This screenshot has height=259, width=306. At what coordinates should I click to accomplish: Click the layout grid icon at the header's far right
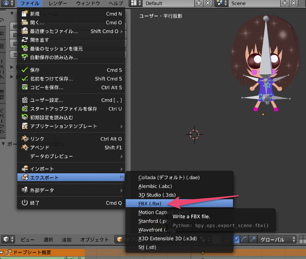[302, 239]
